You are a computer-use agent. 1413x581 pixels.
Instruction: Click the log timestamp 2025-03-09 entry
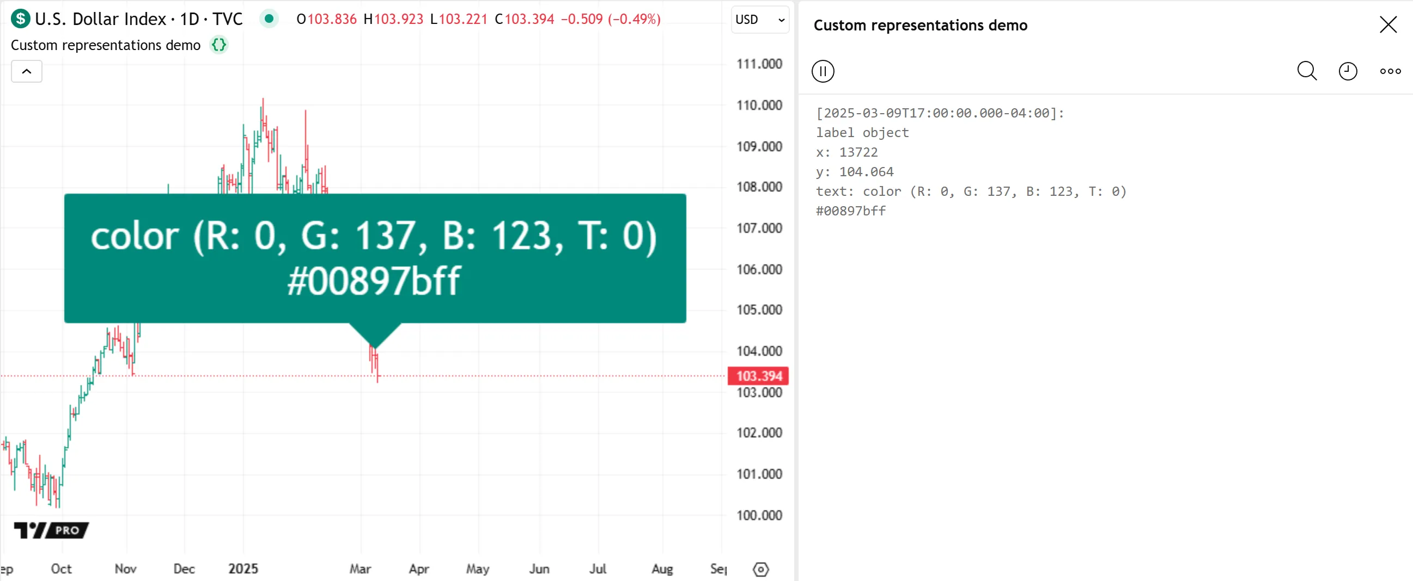pos(940,113)
